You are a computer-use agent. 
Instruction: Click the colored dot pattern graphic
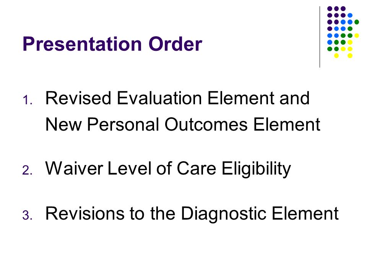click(343, 32)
